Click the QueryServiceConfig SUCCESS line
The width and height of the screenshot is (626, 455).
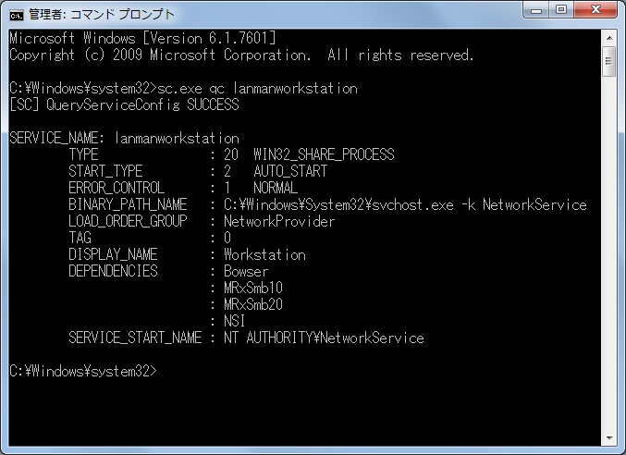[124, 105]
